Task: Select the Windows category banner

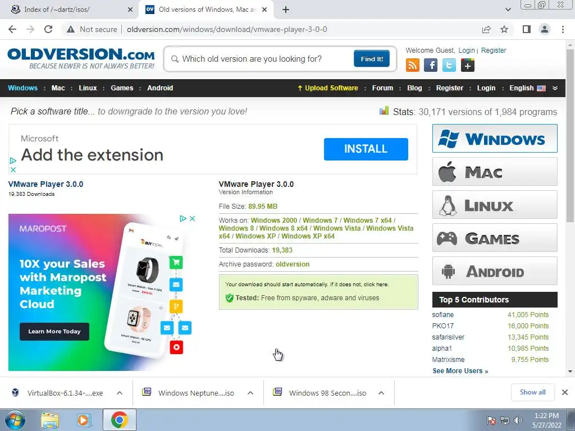Action: (495, 138)
